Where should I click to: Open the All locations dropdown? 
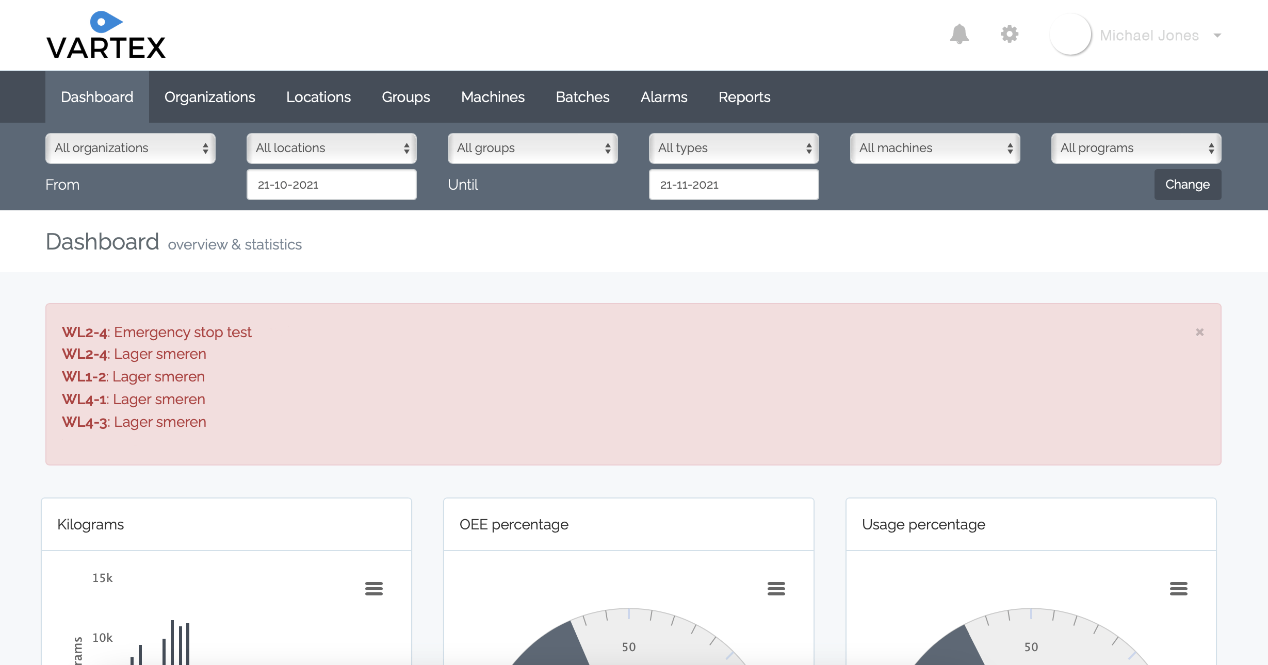(x=331, y=148)
